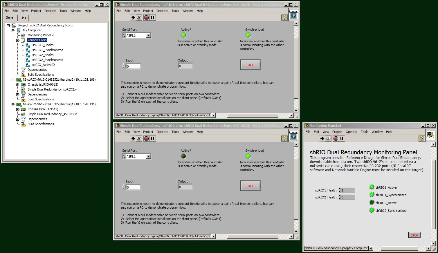This screenshot has width=438, height=253.
Task: Click Run Continuously in sbRIO2 window toolbar
Action: coord(139,138)
